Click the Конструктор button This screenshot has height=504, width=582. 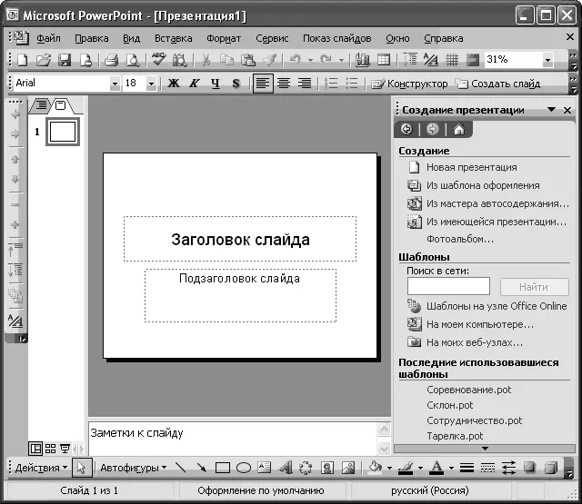[409, 84]
